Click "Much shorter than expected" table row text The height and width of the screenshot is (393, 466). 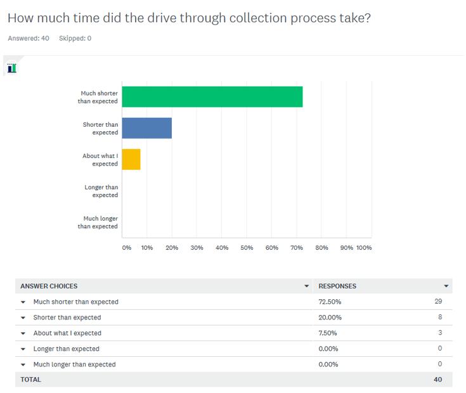coord(75,302)
